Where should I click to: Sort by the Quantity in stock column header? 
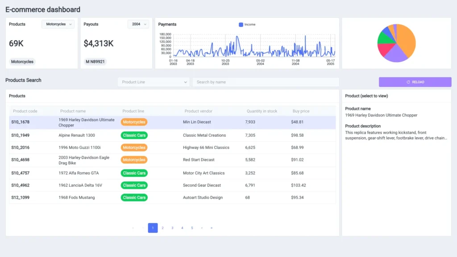coord(262,111)
